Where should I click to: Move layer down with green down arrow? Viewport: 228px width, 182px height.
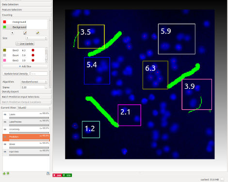pyautogui.click(x=8, y=173)
